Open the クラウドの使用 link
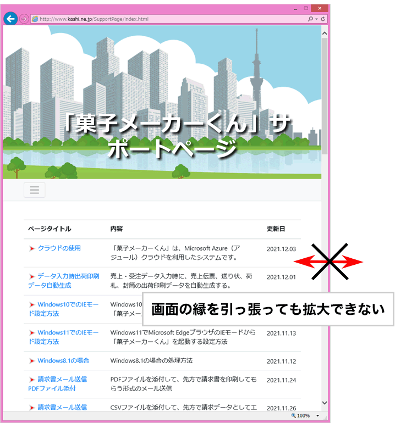The width and height of the screenshot is (401, 428). [x=59, y=248]
